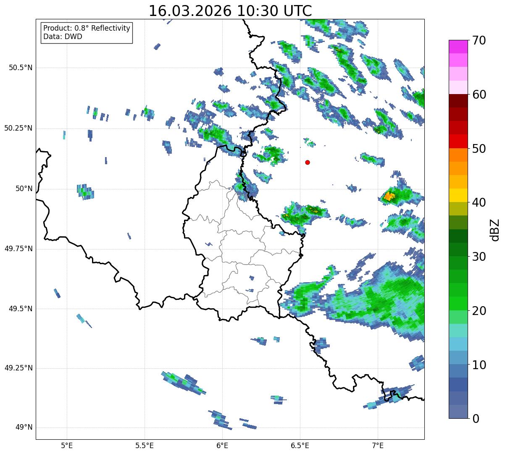Click the 5.5°E longitude label
Image resolution: width=505 pixels, height=454 pixels.
[x=145, y=445]
